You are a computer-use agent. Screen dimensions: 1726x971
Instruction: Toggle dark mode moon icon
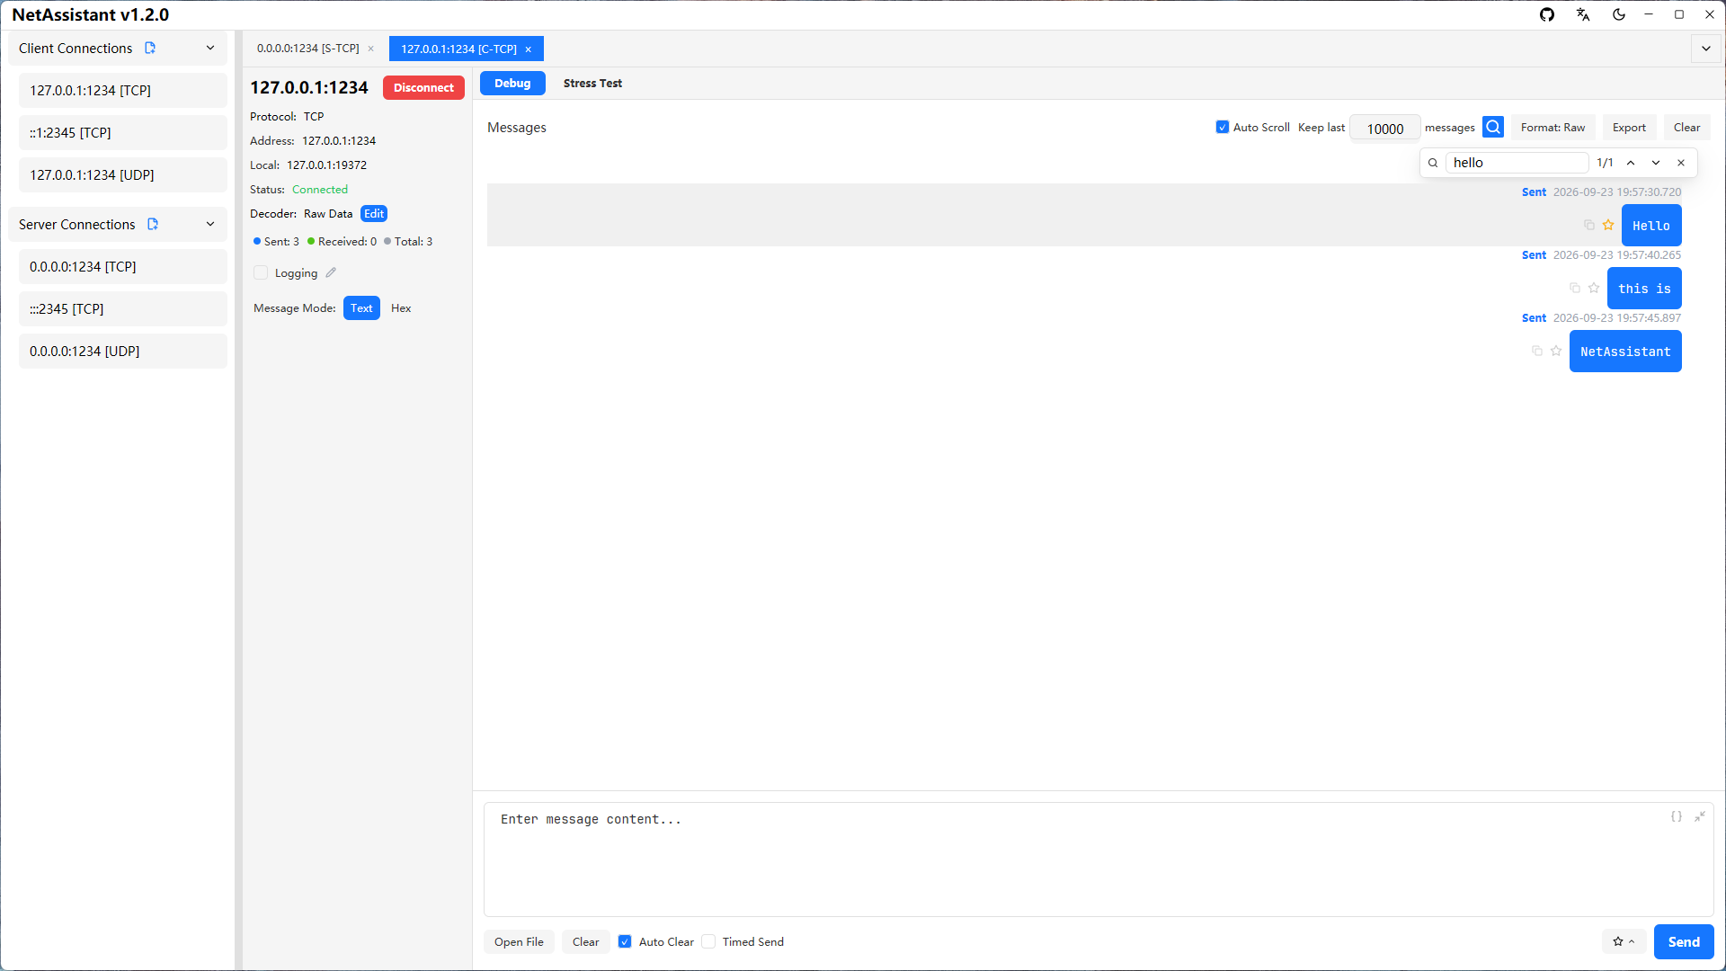coord(1619,14)
